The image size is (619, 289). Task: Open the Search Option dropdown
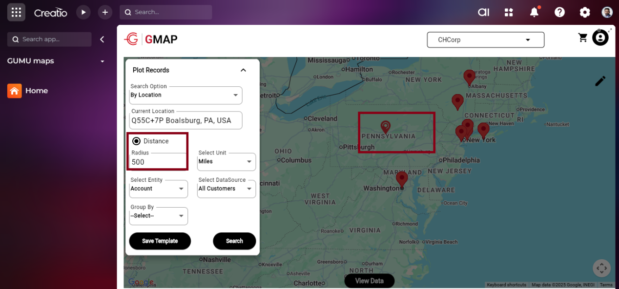[x=186, y=95]
